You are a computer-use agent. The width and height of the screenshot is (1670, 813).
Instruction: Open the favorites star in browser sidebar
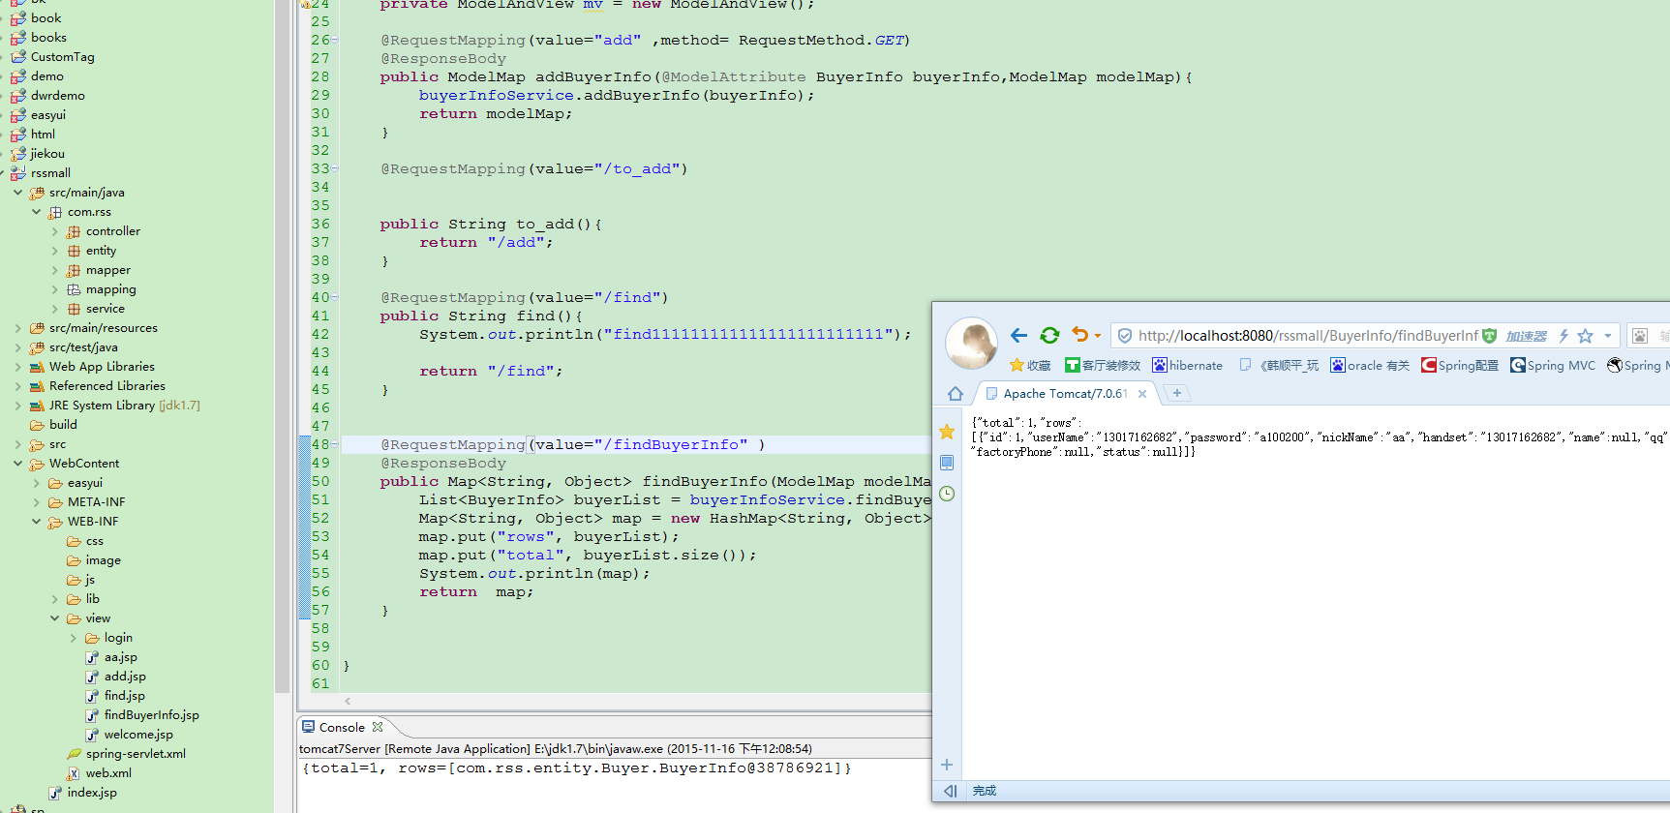point(947,432)
